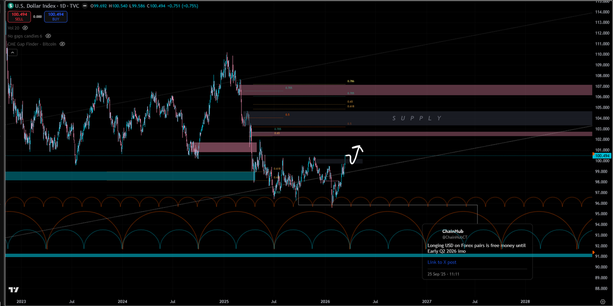The height and width of the screenshot is (306, 613).
Task: Click the ChainHub note author name
Action: tap(452, 231)
